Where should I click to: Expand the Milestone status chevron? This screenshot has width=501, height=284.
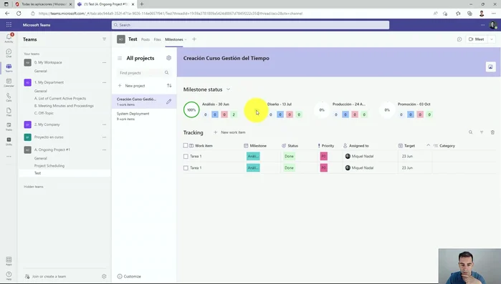click(x=228, y=89)
